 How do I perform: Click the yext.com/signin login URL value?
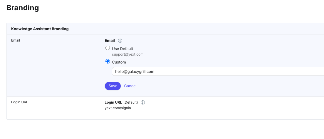118,108
